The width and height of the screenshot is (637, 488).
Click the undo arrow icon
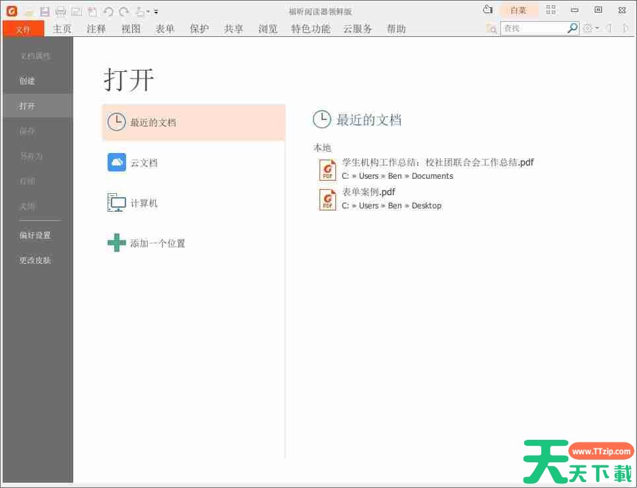108,11
